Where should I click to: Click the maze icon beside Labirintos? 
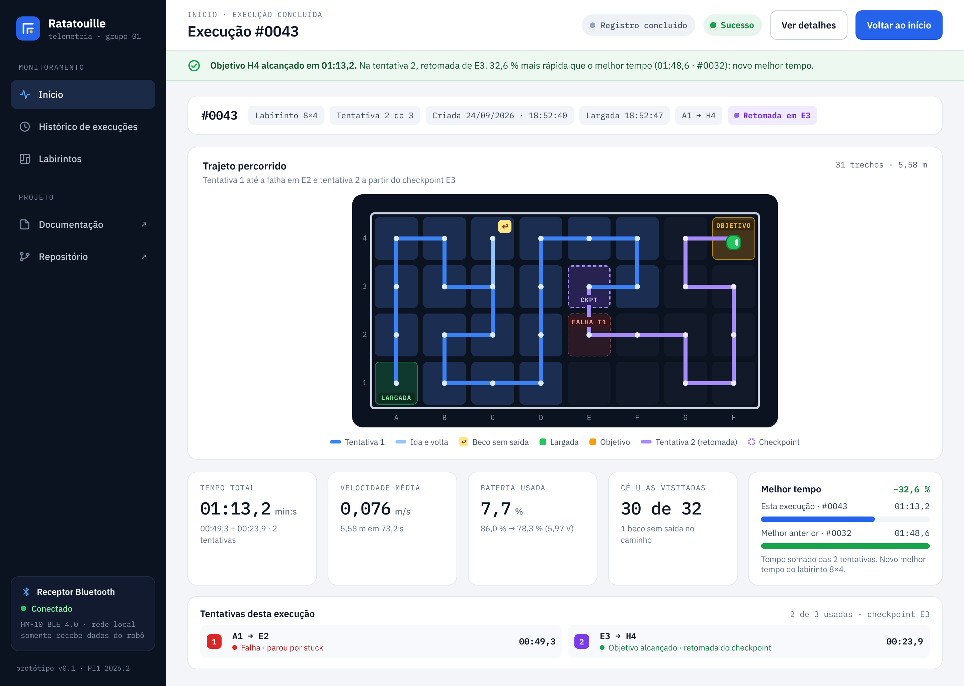pos(25,159)
